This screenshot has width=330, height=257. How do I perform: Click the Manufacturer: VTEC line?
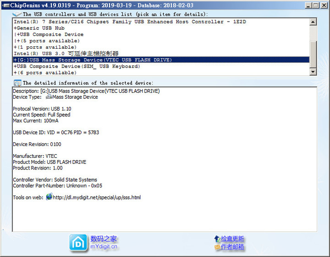click(35, 156)
